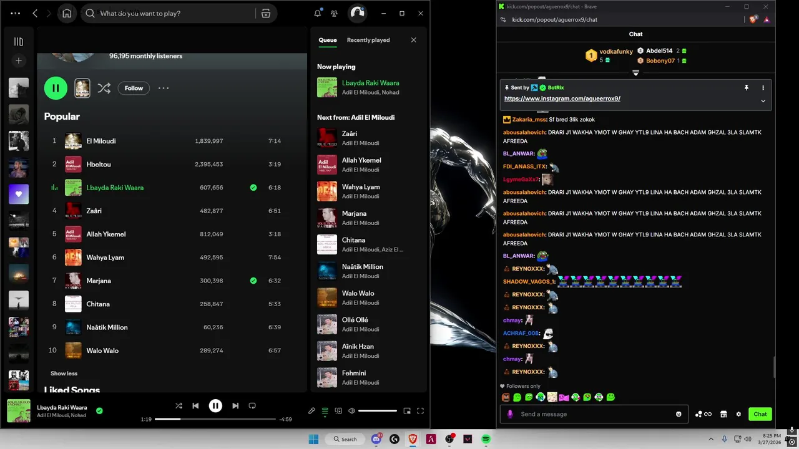Open Spotify notifications bell

(318, 13)
